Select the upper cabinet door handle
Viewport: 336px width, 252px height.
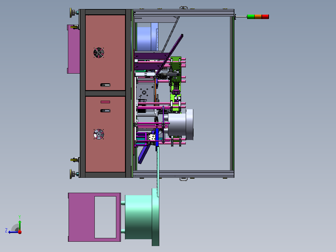pos(105,85)
